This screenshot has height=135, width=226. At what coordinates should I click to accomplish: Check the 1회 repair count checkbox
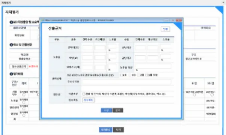[x=130, y=75]
